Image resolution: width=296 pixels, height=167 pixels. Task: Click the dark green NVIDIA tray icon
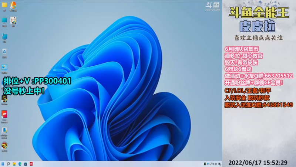[205, 164]
